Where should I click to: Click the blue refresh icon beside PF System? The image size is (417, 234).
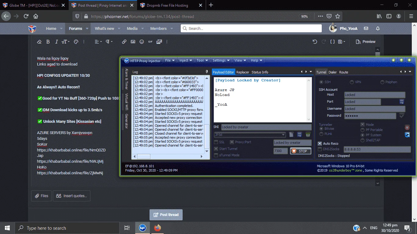(407, 135)
